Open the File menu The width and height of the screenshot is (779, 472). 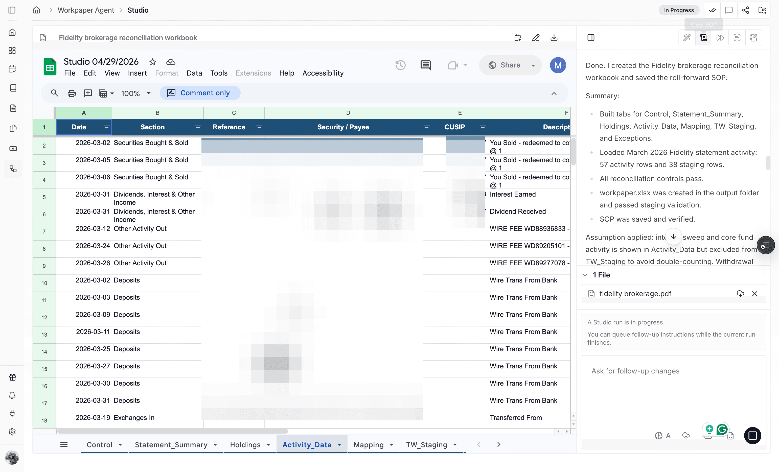pyautogui.click(x=70, y=73)
